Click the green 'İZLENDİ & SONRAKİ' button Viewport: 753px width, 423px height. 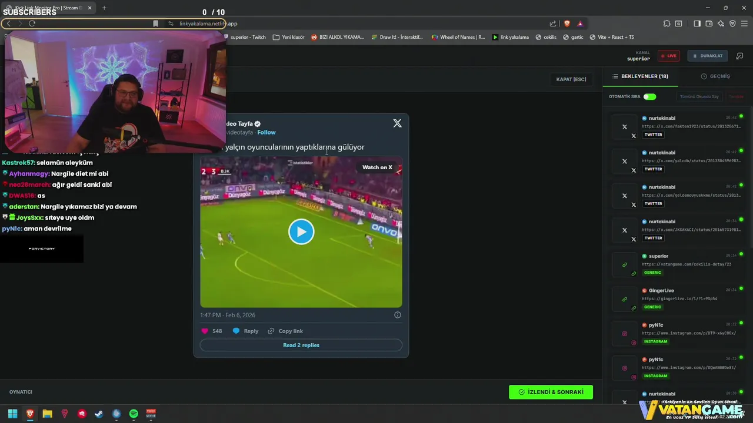tap(551, 392)
